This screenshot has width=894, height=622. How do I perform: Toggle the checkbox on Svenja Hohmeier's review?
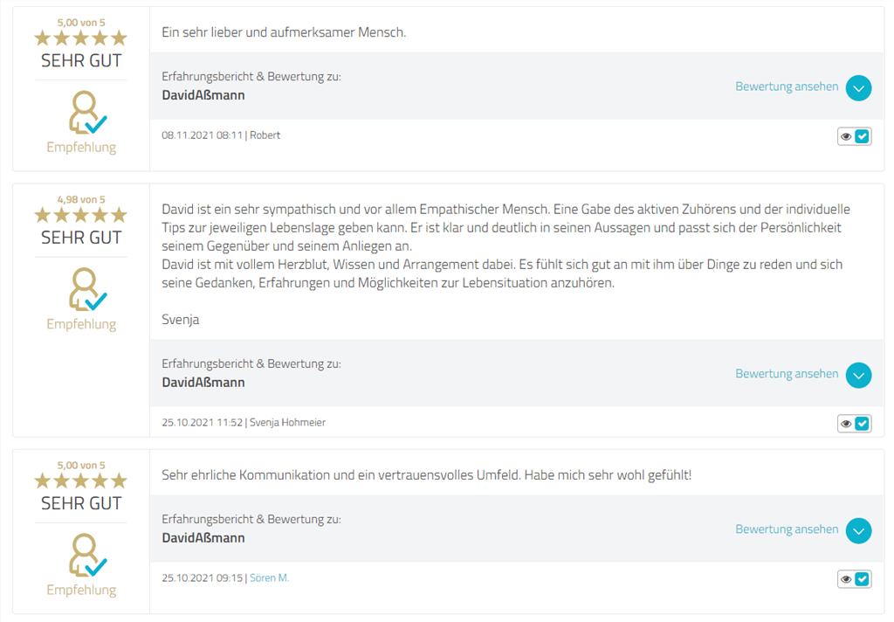click(x=863, y=424)
